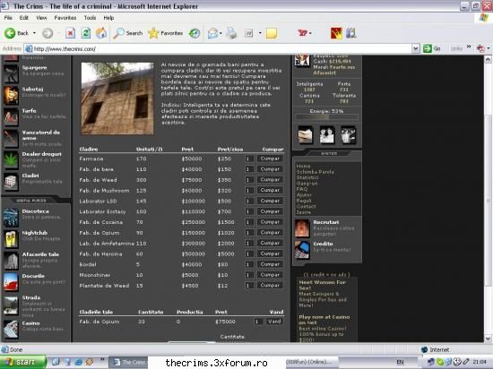Click the Schimba Parola link

pos(315,172)
